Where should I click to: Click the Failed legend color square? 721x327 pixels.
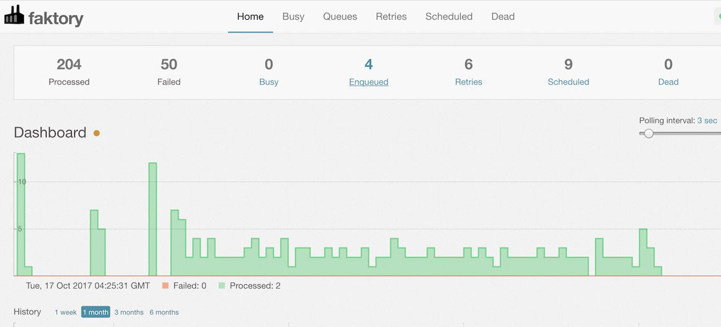165,286
